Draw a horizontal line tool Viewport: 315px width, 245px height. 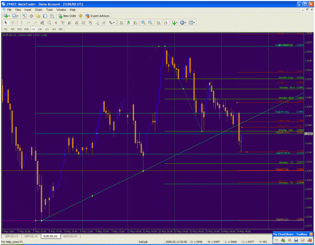tap(28, 23)
